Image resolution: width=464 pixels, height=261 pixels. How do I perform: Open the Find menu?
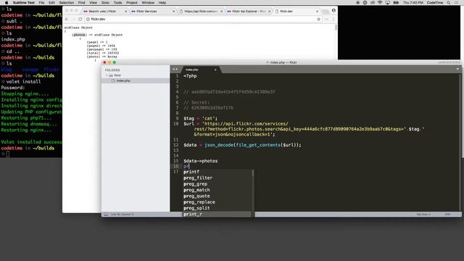(81, 3)
